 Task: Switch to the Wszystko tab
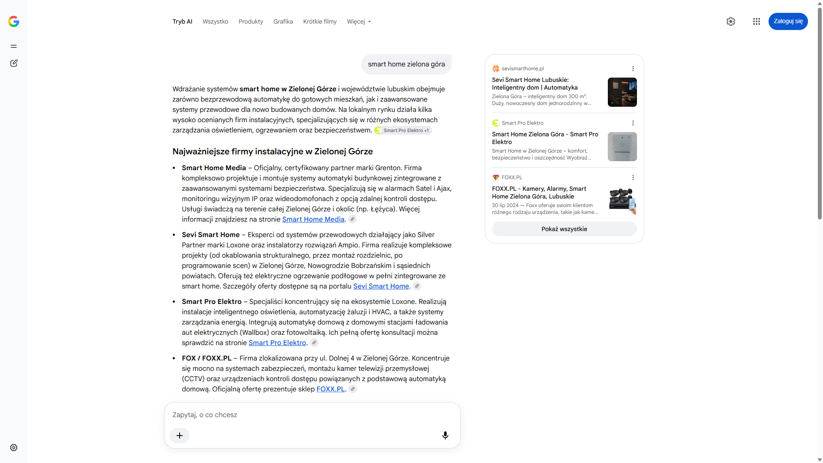pos(215,21)
